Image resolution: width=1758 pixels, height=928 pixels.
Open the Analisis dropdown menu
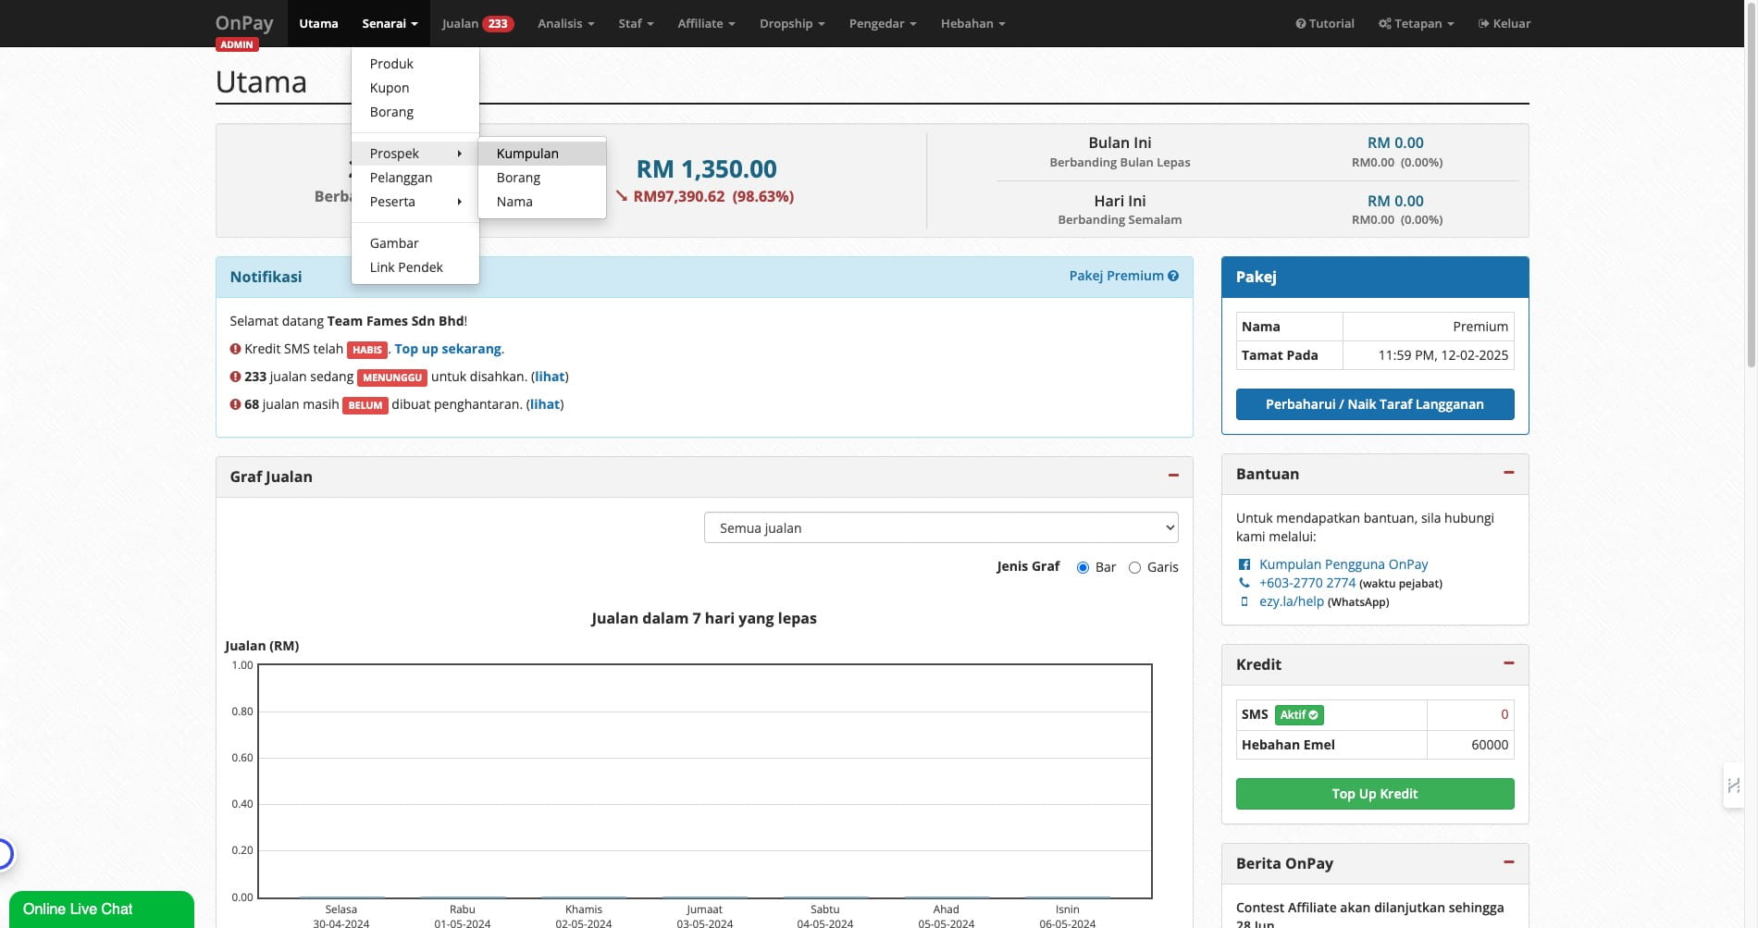pyautogui.click(x=565, y=23)
